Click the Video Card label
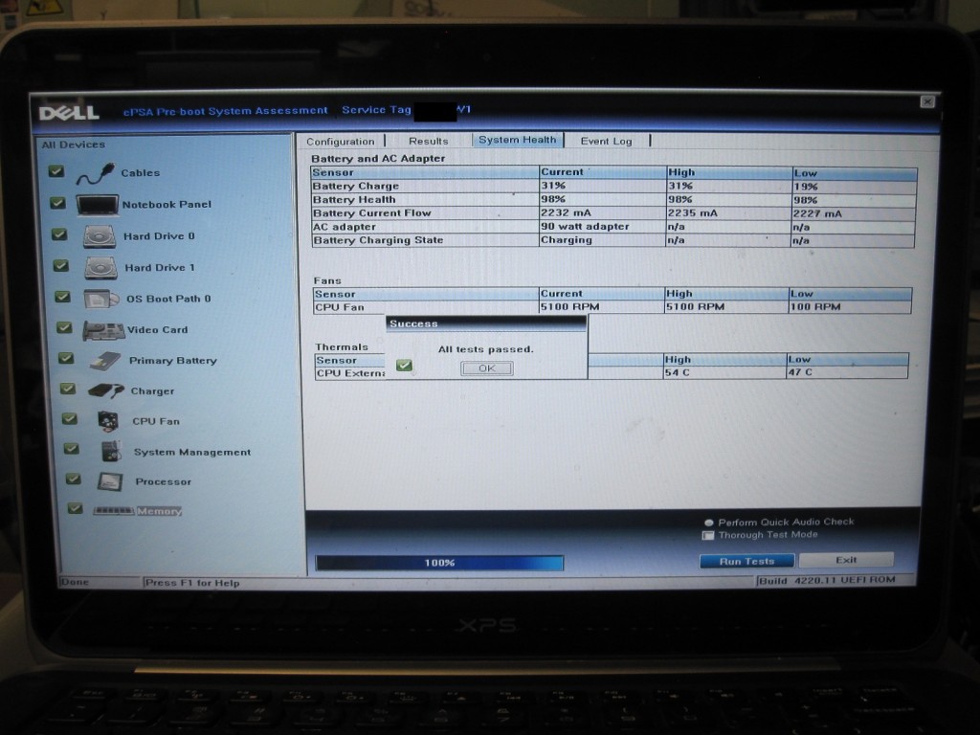 [158, 330]
